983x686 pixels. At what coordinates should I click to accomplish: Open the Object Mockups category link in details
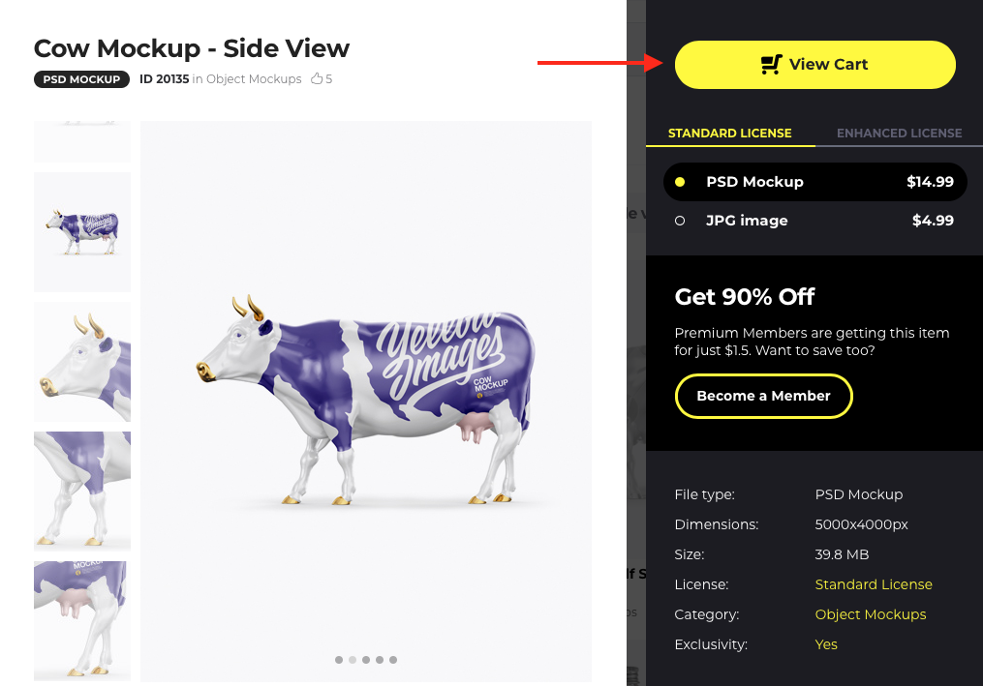[x=870, y=614]
